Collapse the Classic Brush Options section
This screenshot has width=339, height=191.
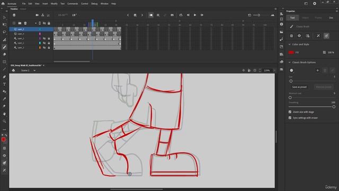pos(290,63)
